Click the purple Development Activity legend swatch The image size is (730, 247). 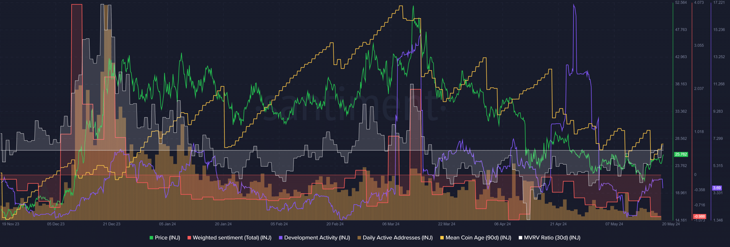pos(281,238)
